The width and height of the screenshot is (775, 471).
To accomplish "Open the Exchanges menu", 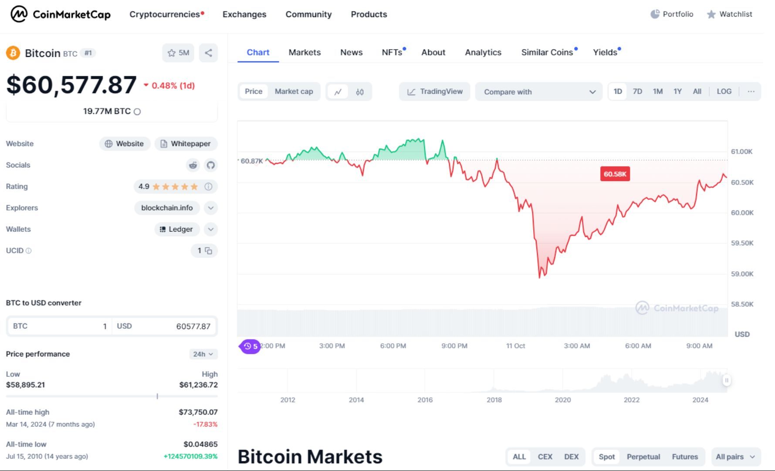I will [244, 14].
